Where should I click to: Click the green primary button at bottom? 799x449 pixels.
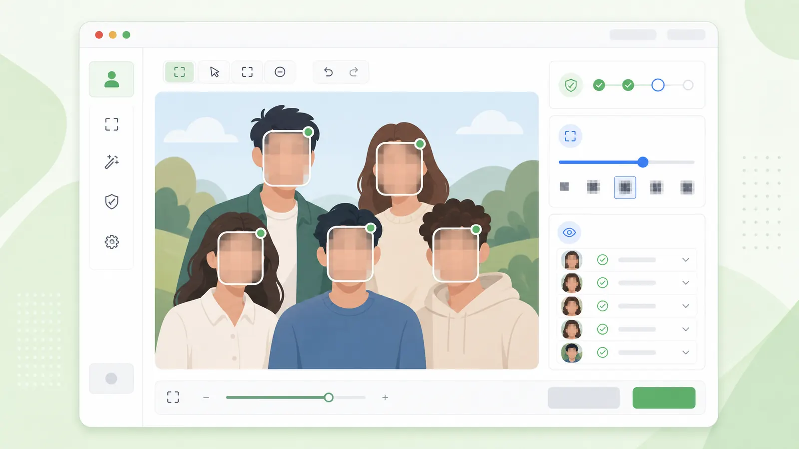click(664, 398)
